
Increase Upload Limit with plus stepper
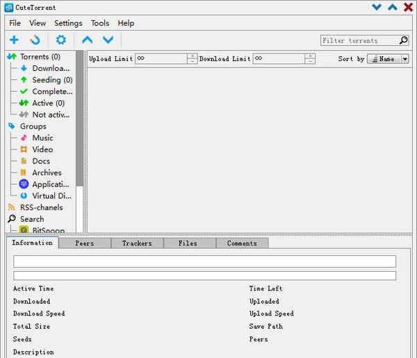pyautogui.click(x=193, y=56)
